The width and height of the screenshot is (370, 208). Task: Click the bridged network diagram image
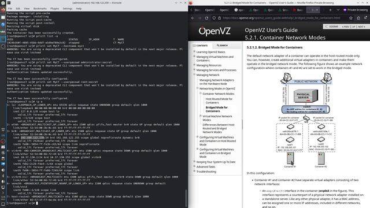(306, 120)
